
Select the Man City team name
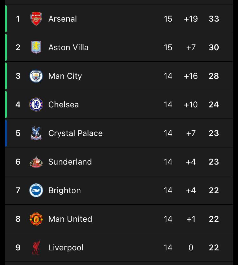(x=65, y=76)
